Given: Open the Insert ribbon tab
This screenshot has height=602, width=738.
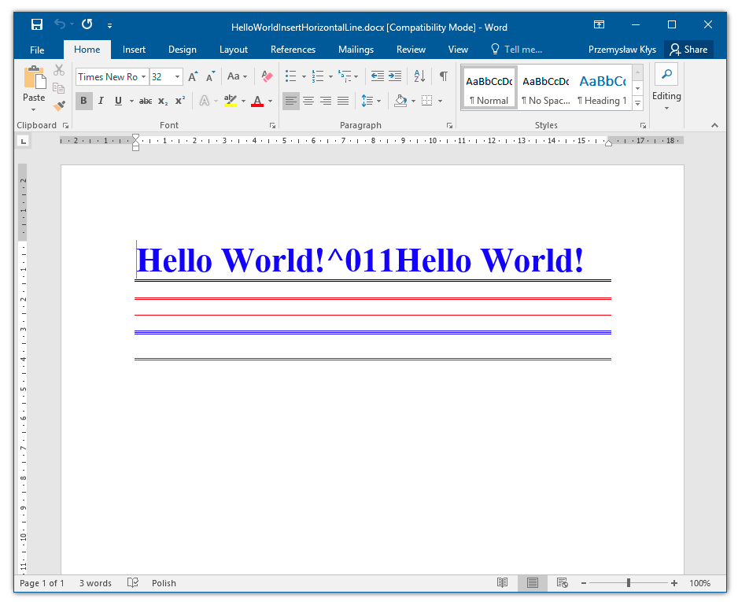Looking at the screenshot, I should (x=134, y=50).
